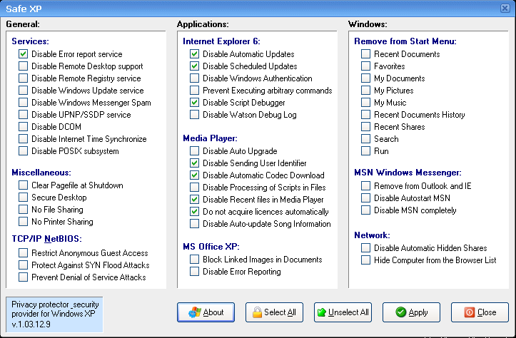
Task: Close the Safe XP window via title bar X
Action: pyautogui.click(x=505, y=7)
